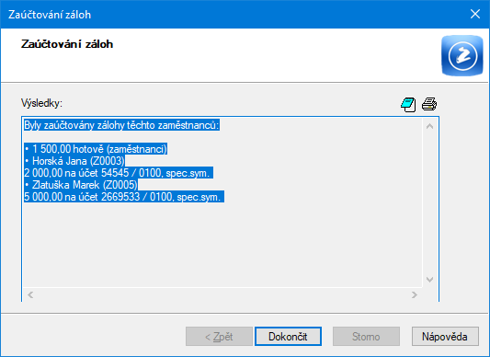Print the results using the printer icon
The width and height of the screenshot is (490, 357).
[x=429, y=104]
